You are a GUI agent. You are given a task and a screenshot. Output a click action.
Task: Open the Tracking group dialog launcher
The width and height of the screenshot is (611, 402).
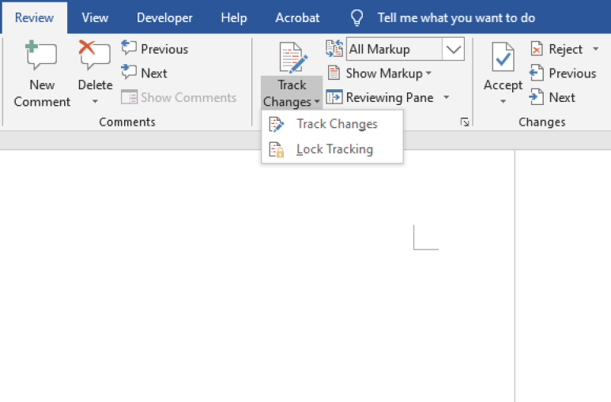point(465,122)
